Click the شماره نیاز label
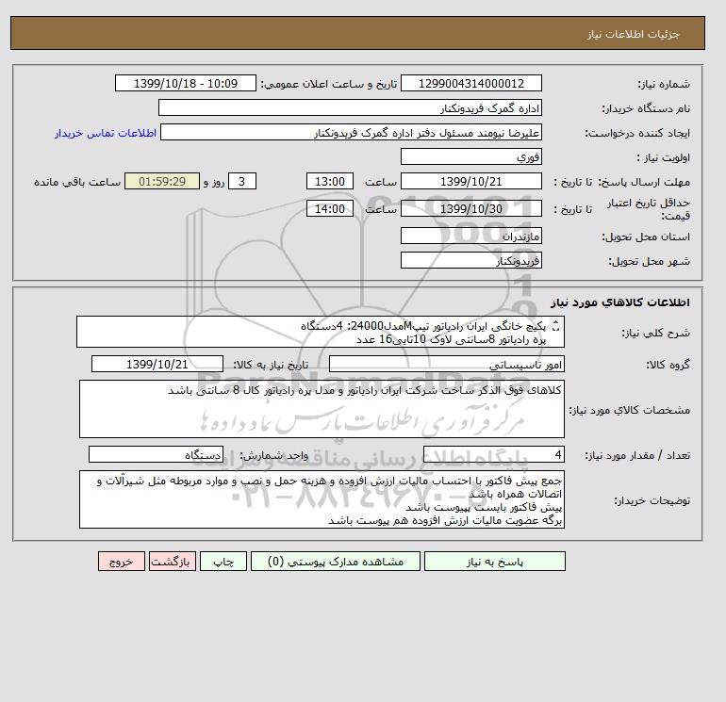Image resolution: width=726 pixels, height=702 pixels. click(664, 84)
